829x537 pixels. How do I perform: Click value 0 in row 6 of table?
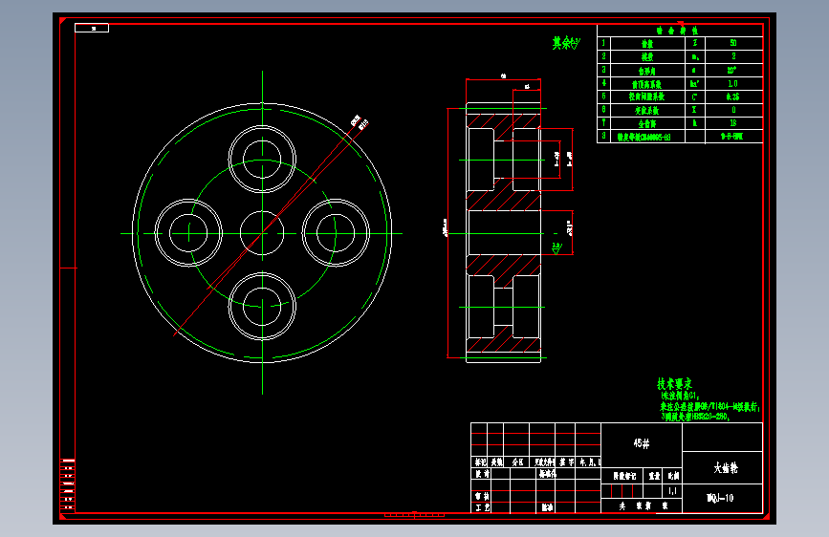pyautogui.click(x=733, y=110)
